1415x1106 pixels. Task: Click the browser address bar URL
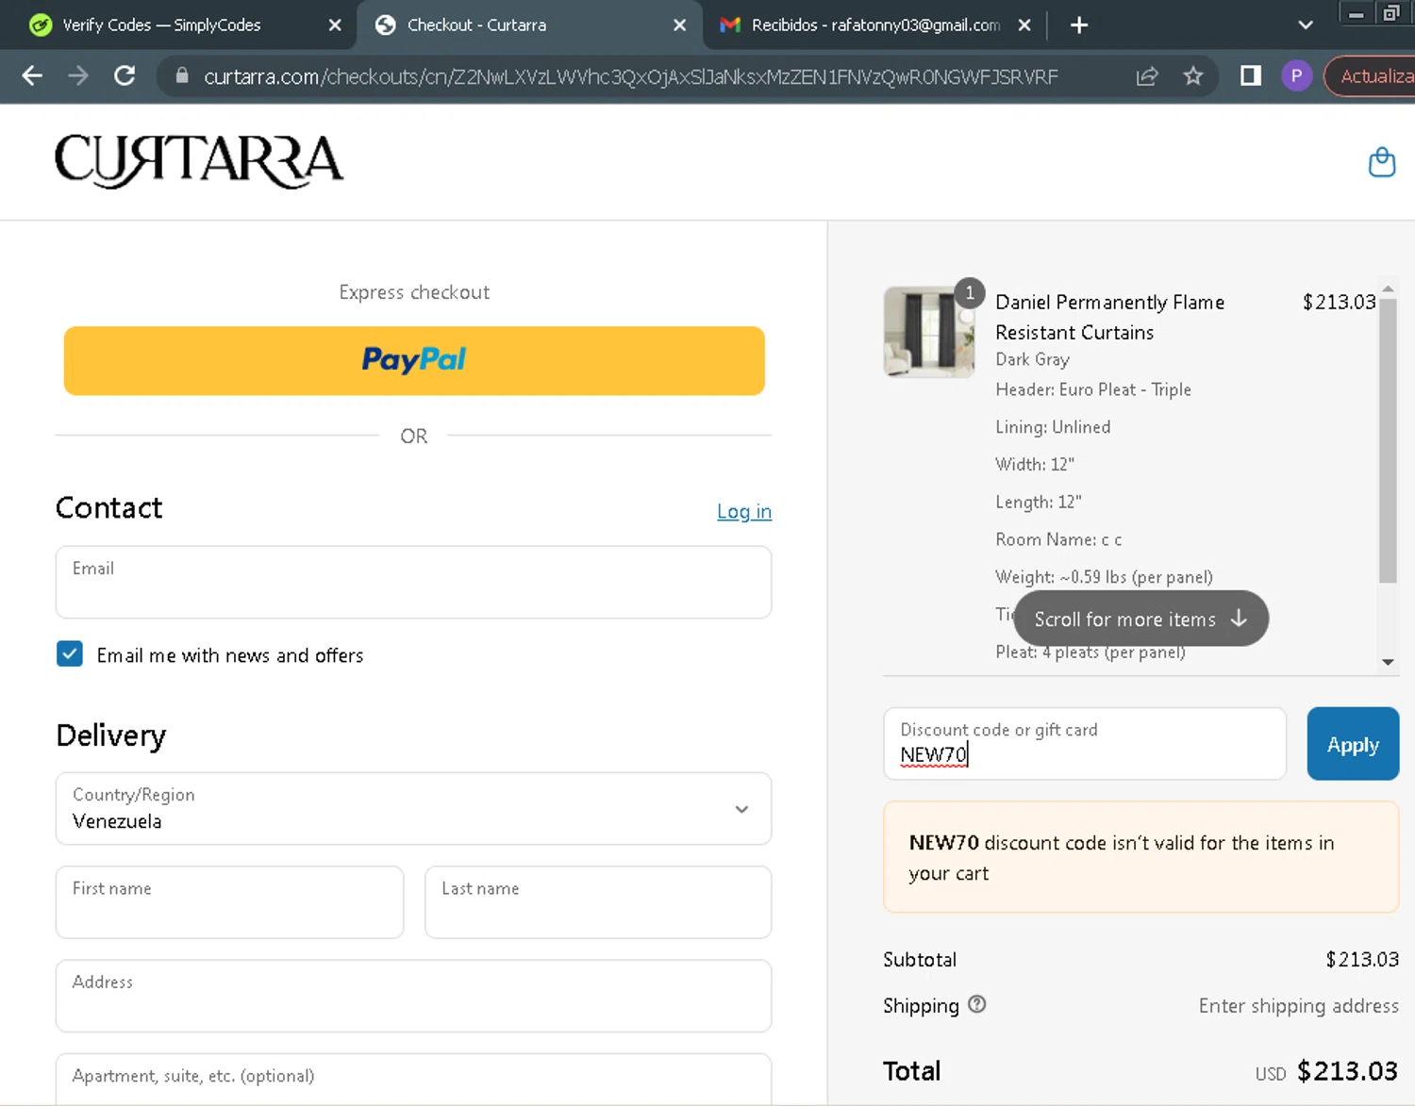coord(630,76)
